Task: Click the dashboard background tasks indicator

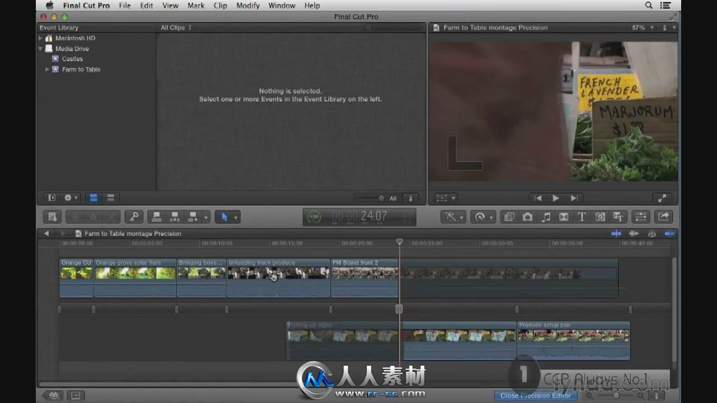Action: point(314,217)
